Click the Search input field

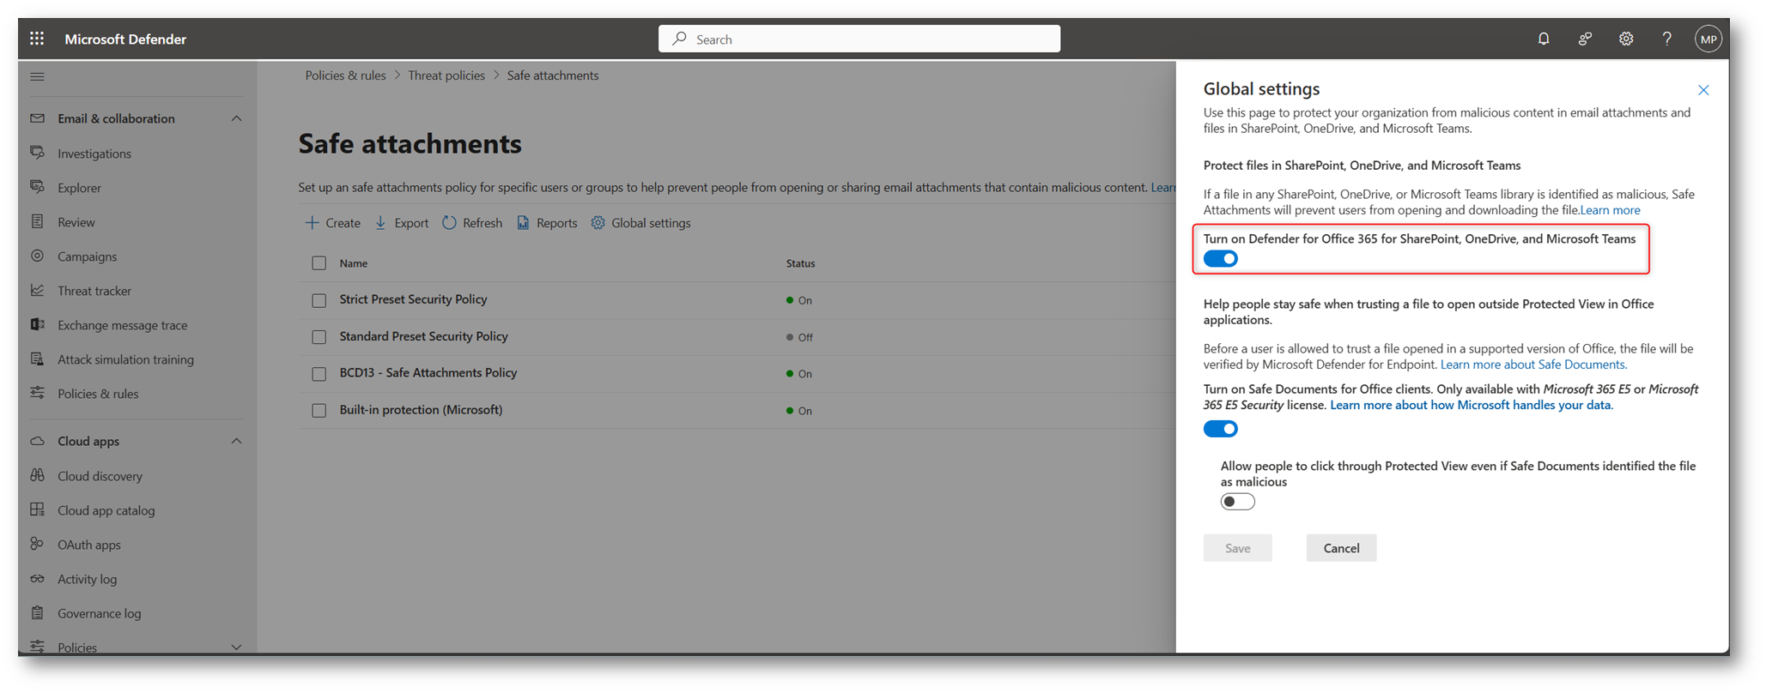(x=859, y=39)
